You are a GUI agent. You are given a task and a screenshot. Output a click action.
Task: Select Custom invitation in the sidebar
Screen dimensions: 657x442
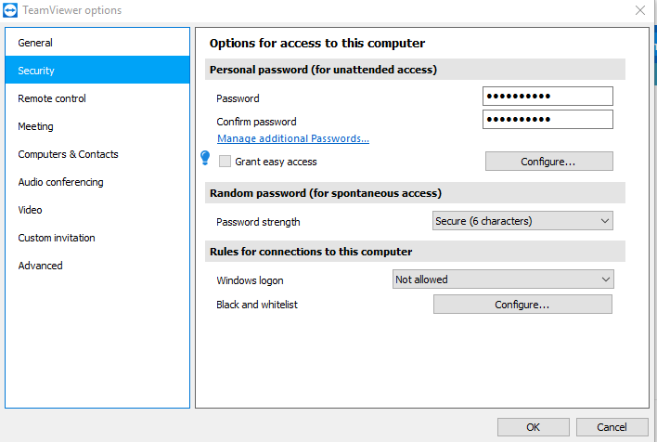click(x=97, y=238)
